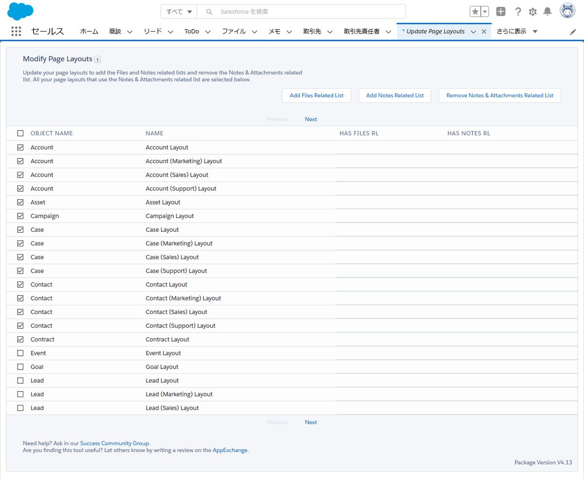Expand the メモ tab chevron

289,32
